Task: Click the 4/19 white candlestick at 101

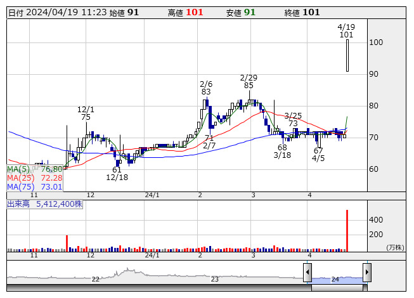Action: [347, 55]
